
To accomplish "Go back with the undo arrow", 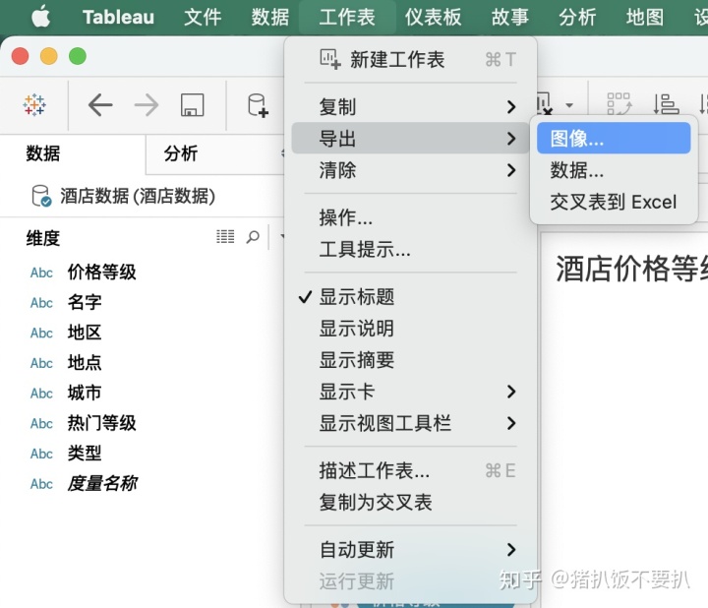I will (x=99, y=105).
